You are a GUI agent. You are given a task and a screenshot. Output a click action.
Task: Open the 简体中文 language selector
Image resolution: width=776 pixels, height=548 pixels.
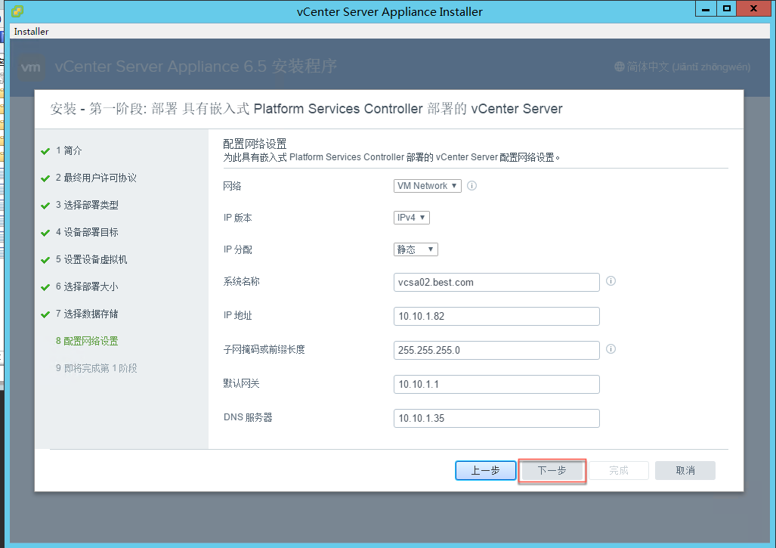pos(682,67)
